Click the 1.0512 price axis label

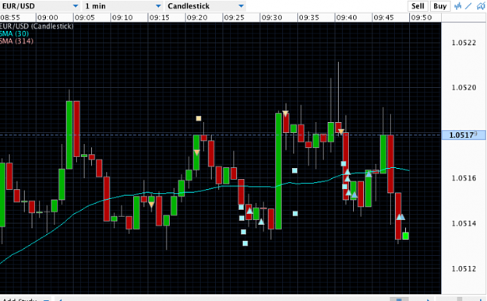tap(464, 268)
